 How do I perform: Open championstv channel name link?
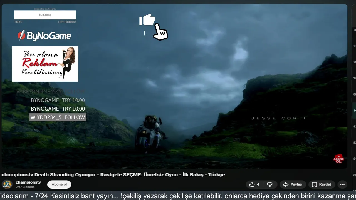click(28, 182)
